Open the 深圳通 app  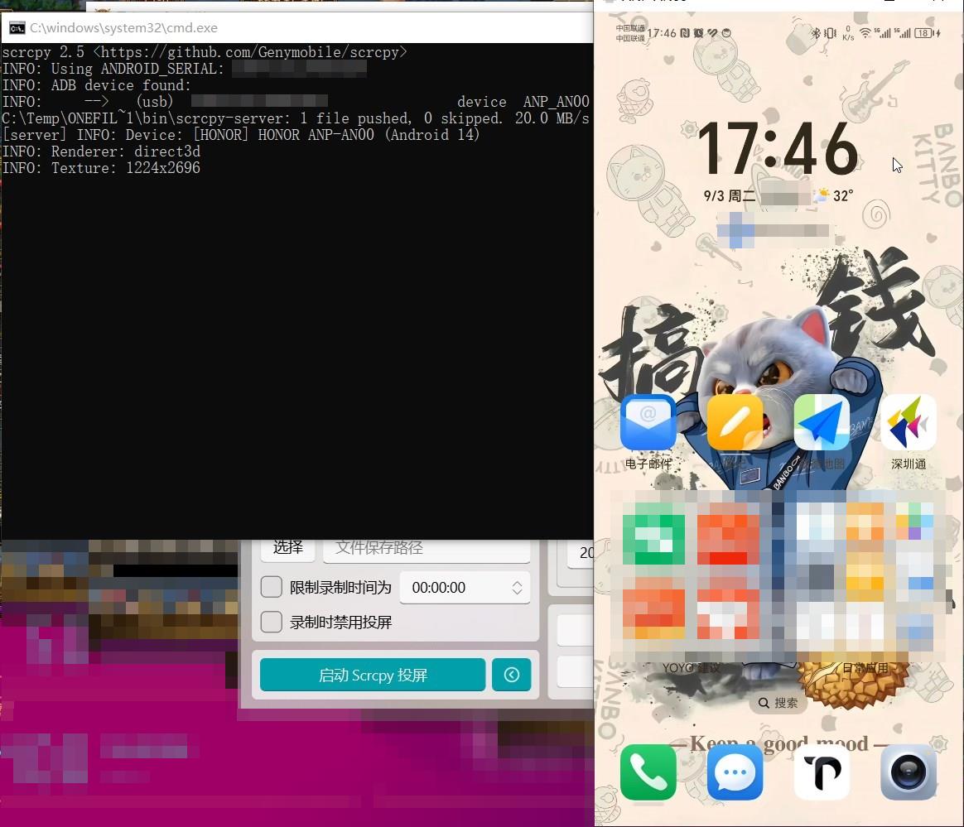pyautogui.click(x=909, y=422)
